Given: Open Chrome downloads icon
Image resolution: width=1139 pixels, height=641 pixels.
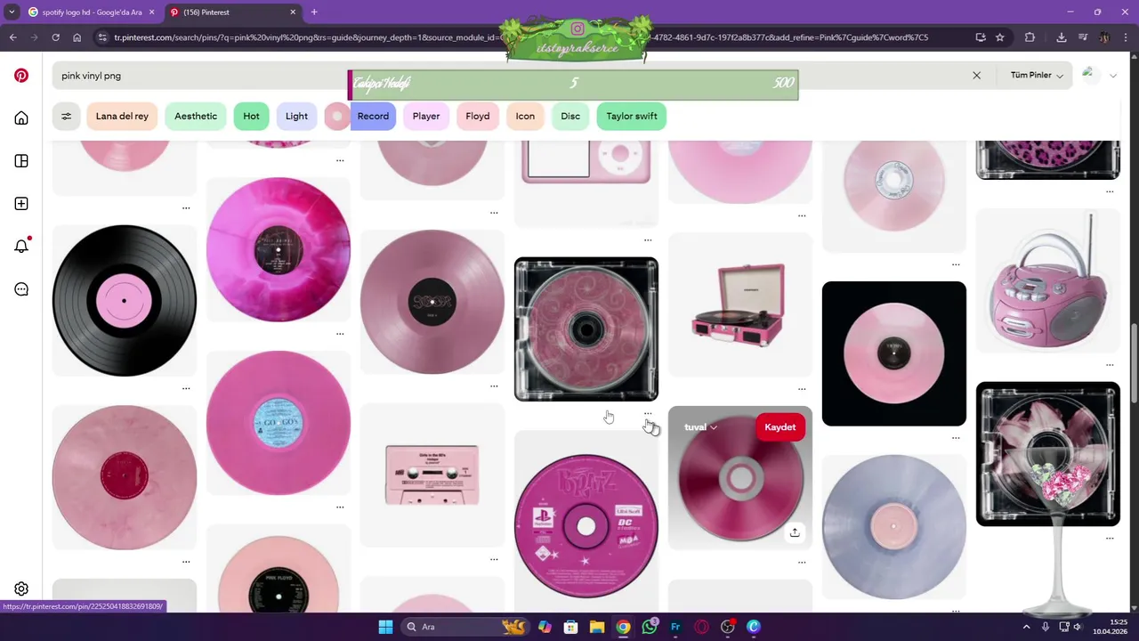Looking at the screenshot, I should coord(1062,37).
